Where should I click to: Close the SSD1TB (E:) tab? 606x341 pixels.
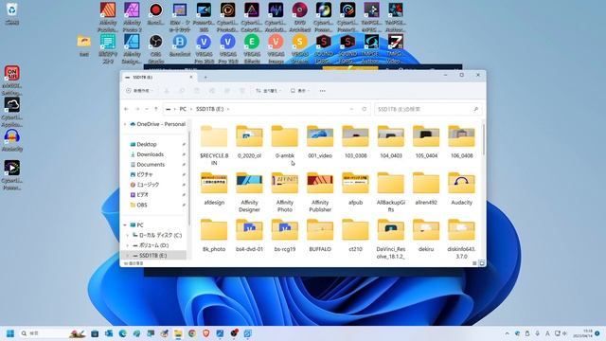point(191,78)
